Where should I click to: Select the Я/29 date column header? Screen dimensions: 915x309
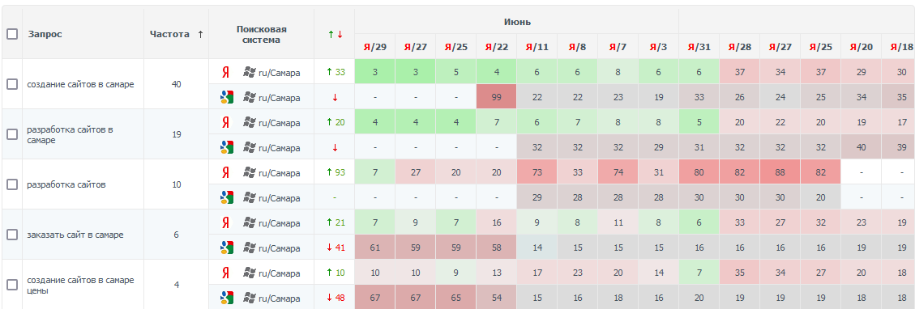(374, 47)
